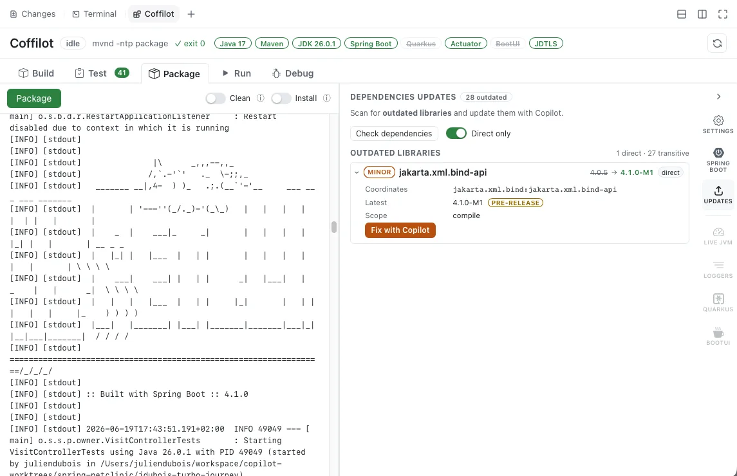Image resolution: width=737 pixels, height=476 pixels.
Task: Click the 41 count badge on Test tab
Action: [x=122, y=73]
